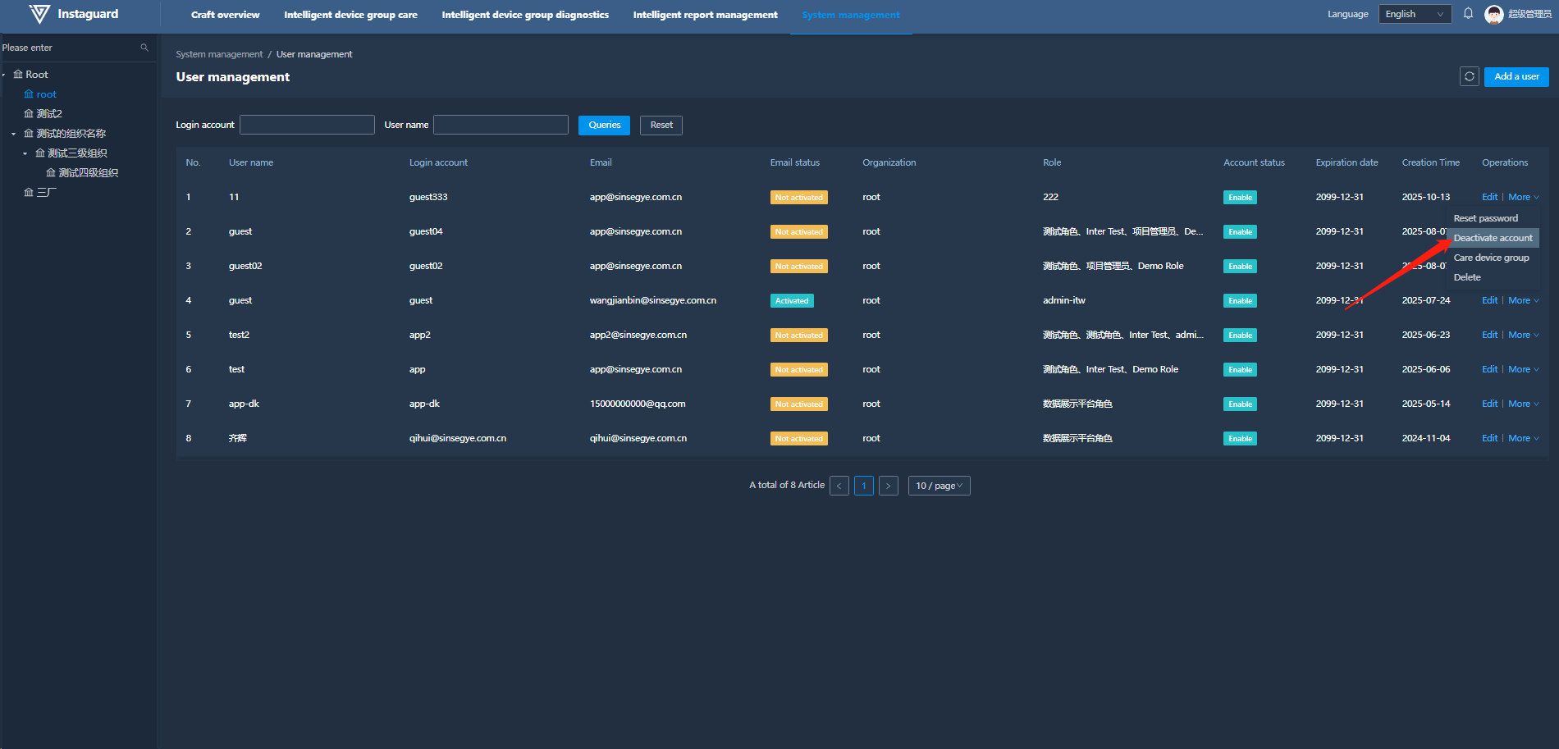The image size is (1559, 749).
Task: Go to previous page arrow in pagination
Action: tap(839, 486)
